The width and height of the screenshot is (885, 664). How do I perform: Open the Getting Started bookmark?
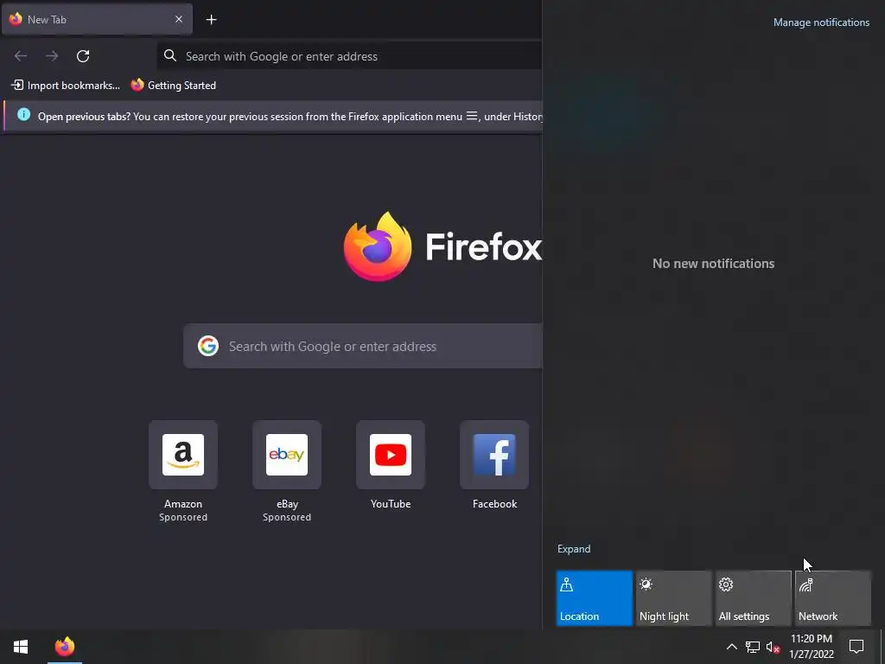(x=173, y=86)
